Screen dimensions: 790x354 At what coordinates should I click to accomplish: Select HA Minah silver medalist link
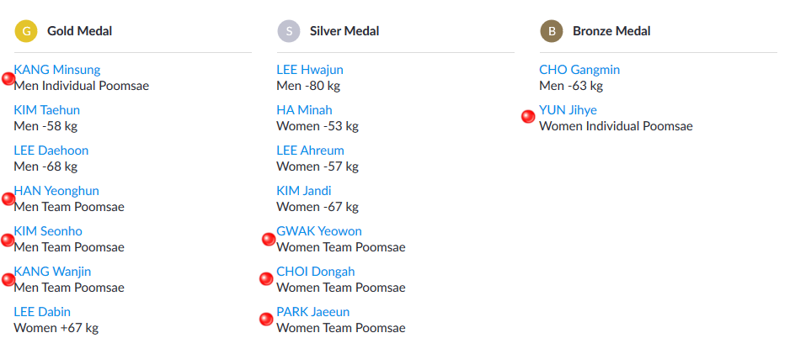click(x=304, y=110)
